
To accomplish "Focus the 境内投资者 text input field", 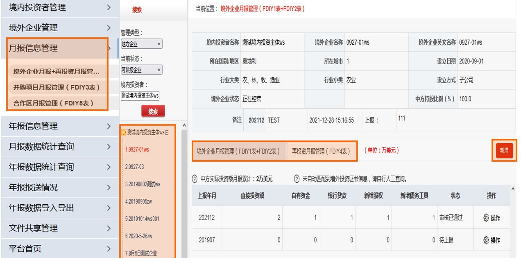I will click(140, 96).
